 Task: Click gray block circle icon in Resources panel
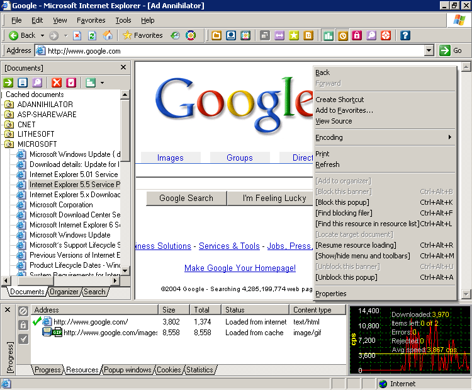(23, 311)
